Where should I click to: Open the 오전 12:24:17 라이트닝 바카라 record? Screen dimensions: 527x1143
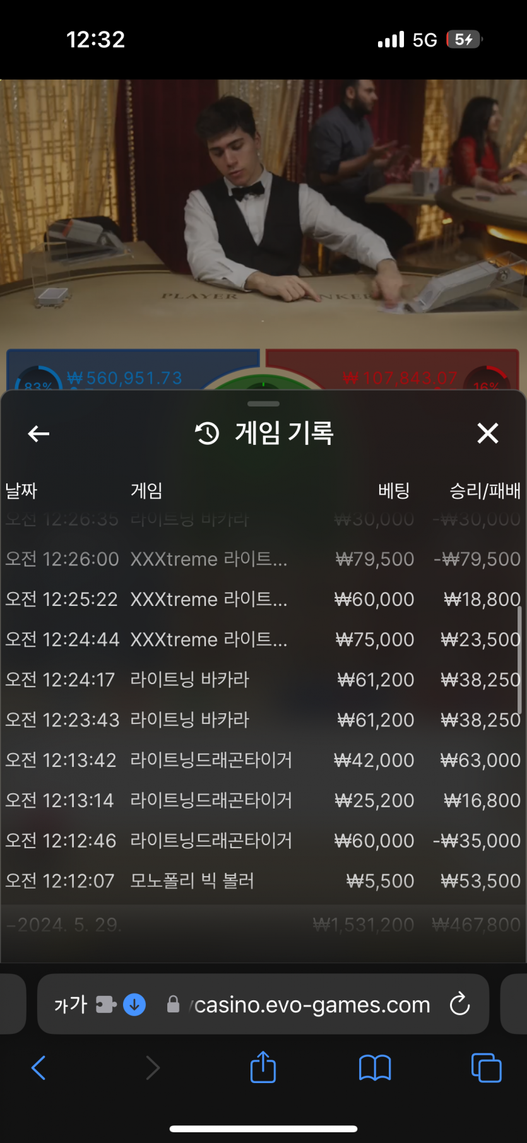click(263, 680)
